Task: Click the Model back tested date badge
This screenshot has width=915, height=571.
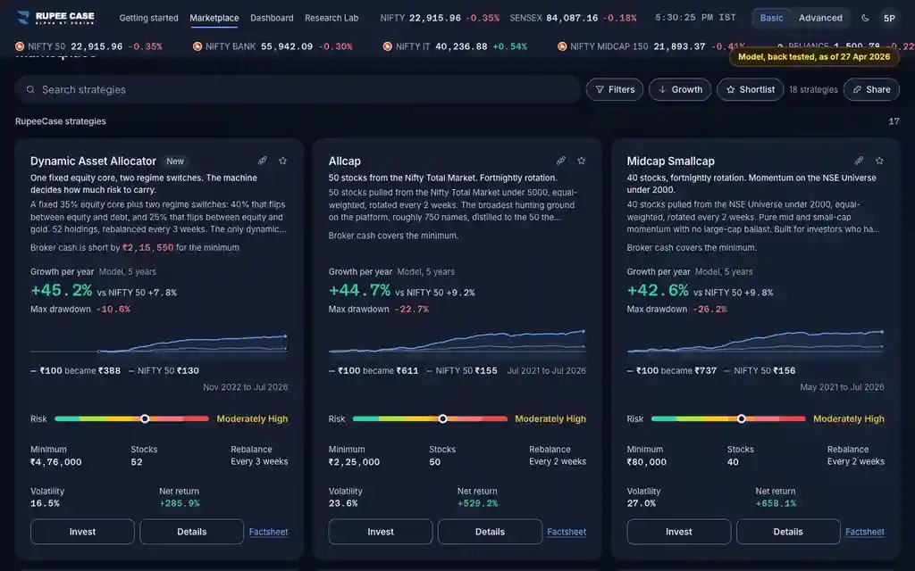Action: (814, 56)
